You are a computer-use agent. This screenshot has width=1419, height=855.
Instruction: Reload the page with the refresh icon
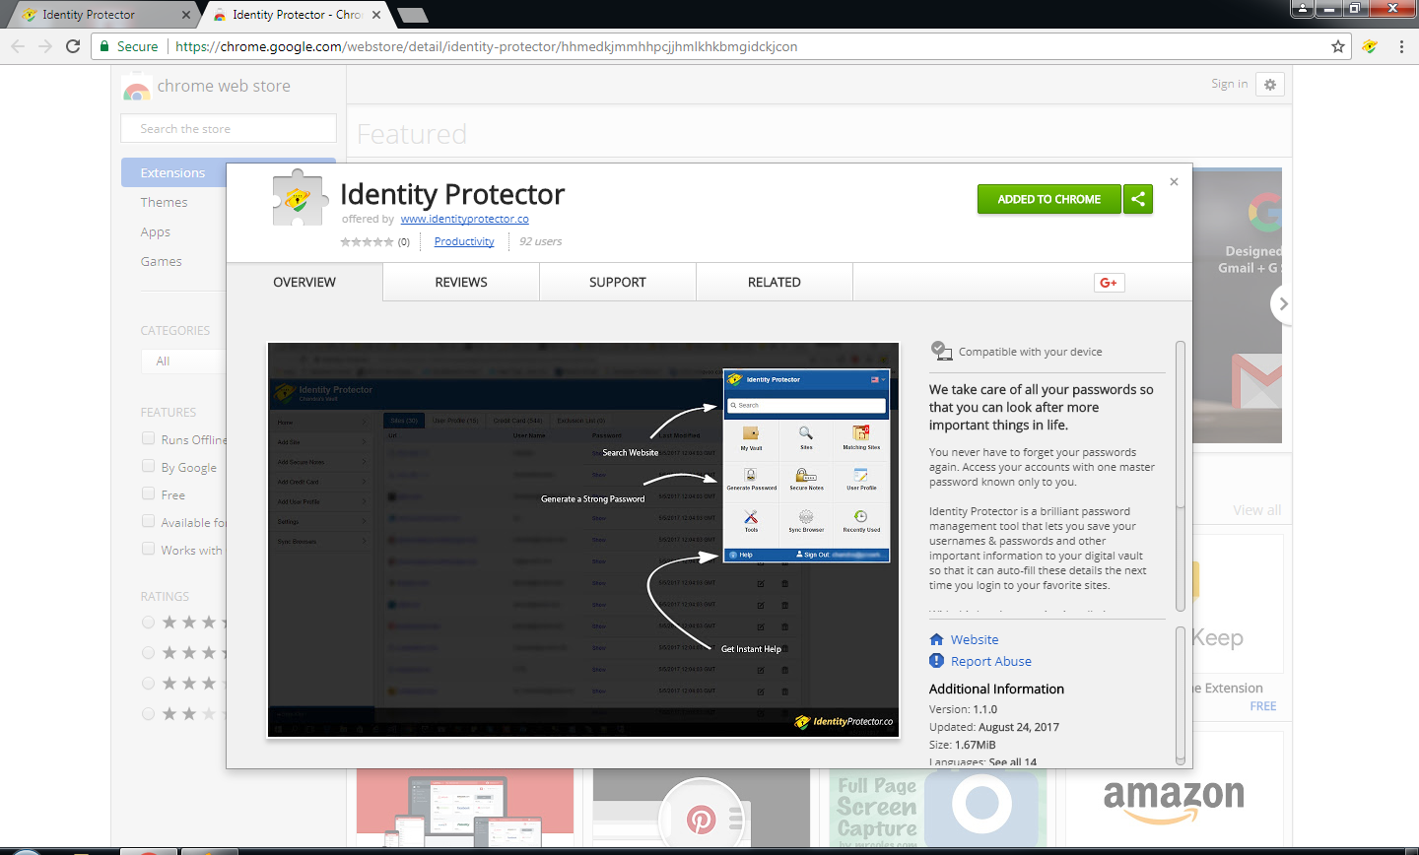pos(73,46)
